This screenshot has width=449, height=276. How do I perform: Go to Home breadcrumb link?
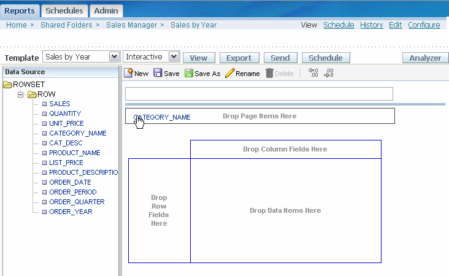(17, 25)
